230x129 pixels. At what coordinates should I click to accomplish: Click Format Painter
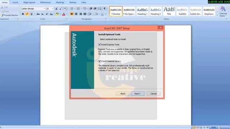click(x=9, y=15)
